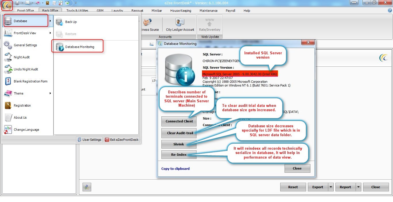Open the Maintenance ribbon tab
Screen dimensions: 393x202
point(209,11)
